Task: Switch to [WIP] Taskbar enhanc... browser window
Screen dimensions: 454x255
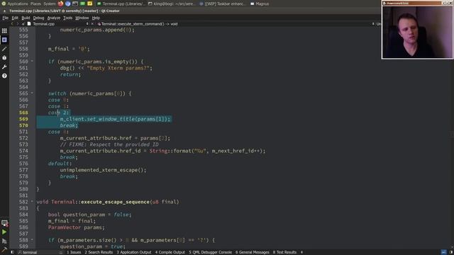Action: pyautogui.click(x=222, y=4)
